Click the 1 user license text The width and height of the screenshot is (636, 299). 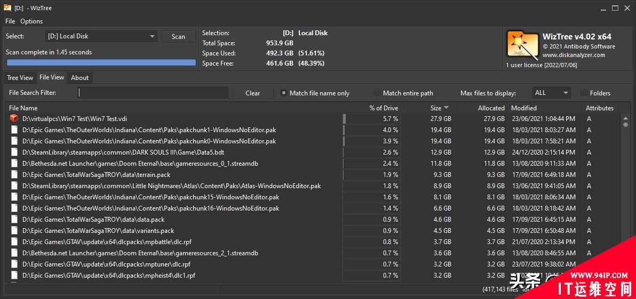[541, 65]
